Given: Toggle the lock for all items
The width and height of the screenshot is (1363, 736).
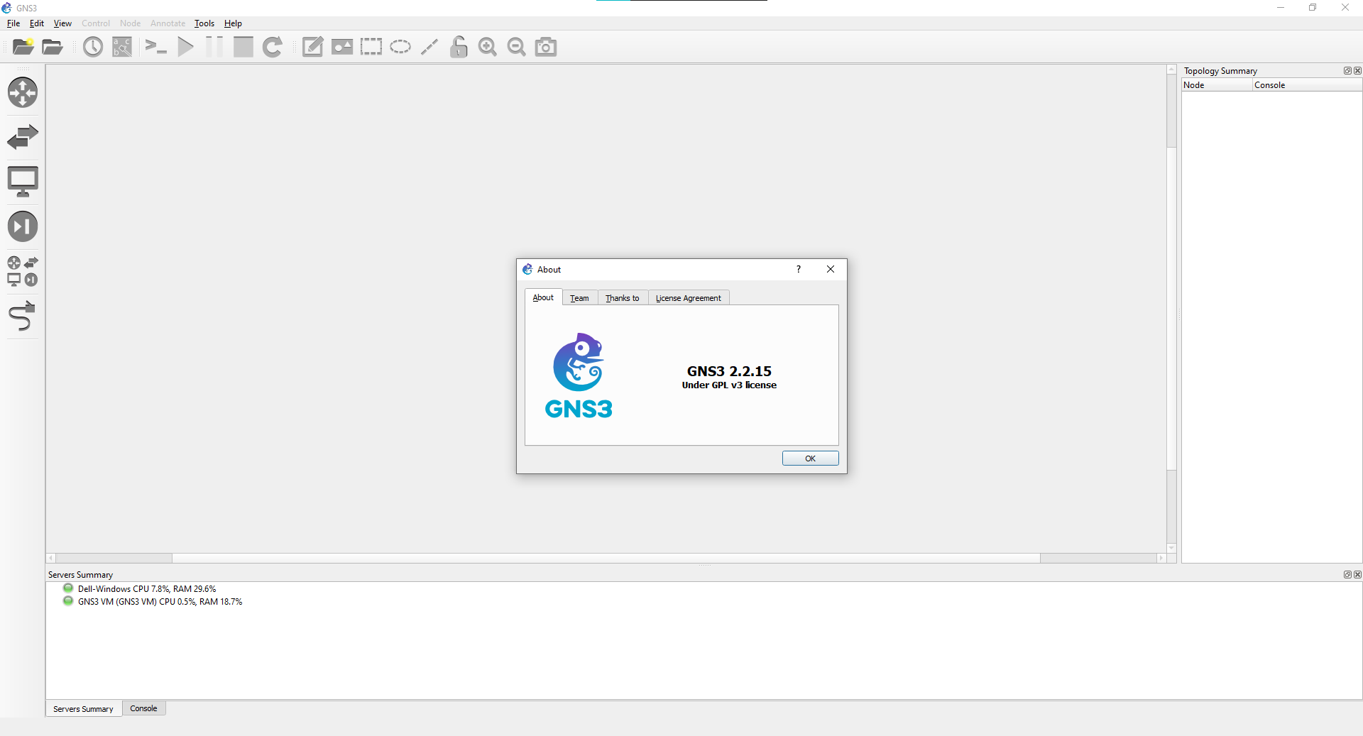Looking at the screenshot, I should [459, 47].
